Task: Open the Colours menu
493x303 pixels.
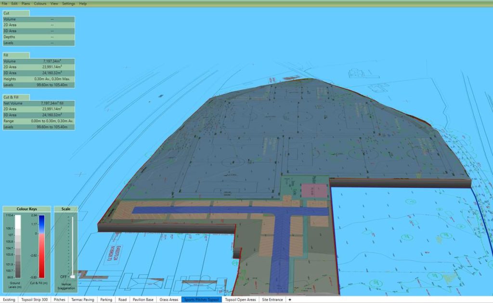Action: tap(40, 3)
